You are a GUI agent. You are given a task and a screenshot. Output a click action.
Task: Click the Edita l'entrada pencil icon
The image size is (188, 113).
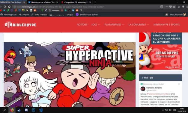32,14
